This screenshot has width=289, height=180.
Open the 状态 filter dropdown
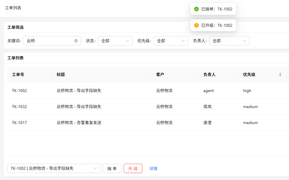click(x=115, y=41)
